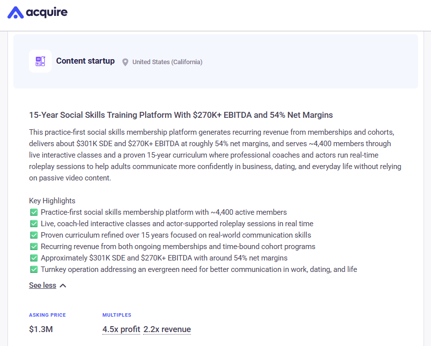Click highlight text about 54% net margins
Image resolution: width=431 pixels, height=346 pixels.
(x=164, y=258)
